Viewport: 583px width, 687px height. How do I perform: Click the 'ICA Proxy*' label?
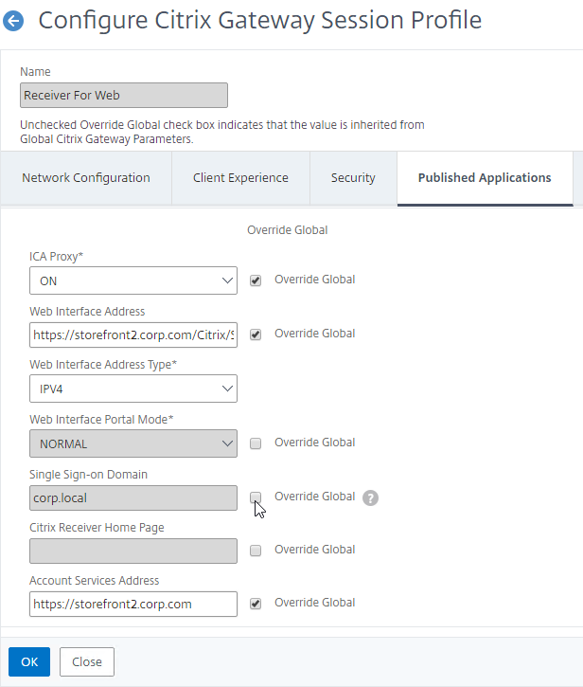point(56,256)
